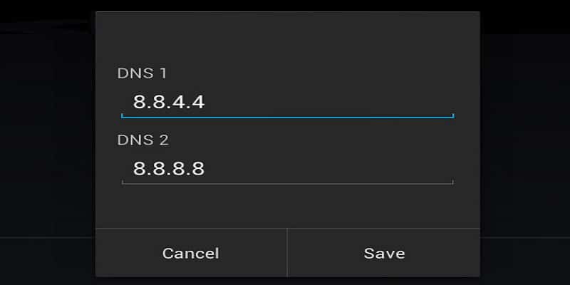Tap the Save button
570x285 pixels.
384,253
